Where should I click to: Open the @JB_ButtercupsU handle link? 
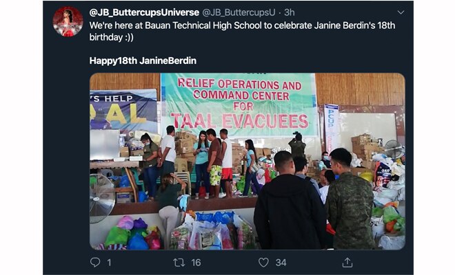pyautogui.click(x=239, y=12)
